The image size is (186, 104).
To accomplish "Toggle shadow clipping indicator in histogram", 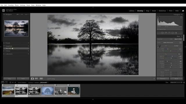I will point(158,17).
